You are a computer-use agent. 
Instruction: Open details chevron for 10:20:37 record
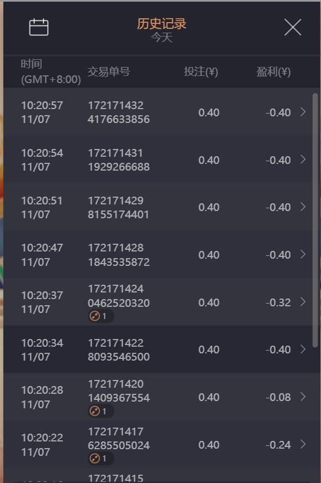pyautogui.click(x=303, y=301)
